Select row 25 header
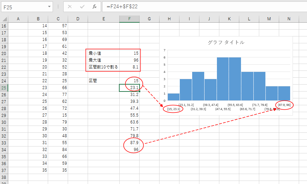This screenshot has width=307, height=184. (x=4, y=88)
